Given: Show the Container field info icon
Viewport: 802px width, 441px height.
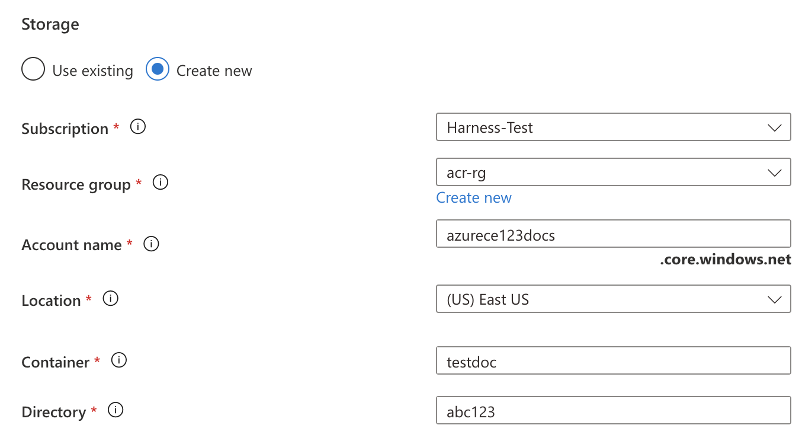Looking at the screenshot, I should pos(119,360).
